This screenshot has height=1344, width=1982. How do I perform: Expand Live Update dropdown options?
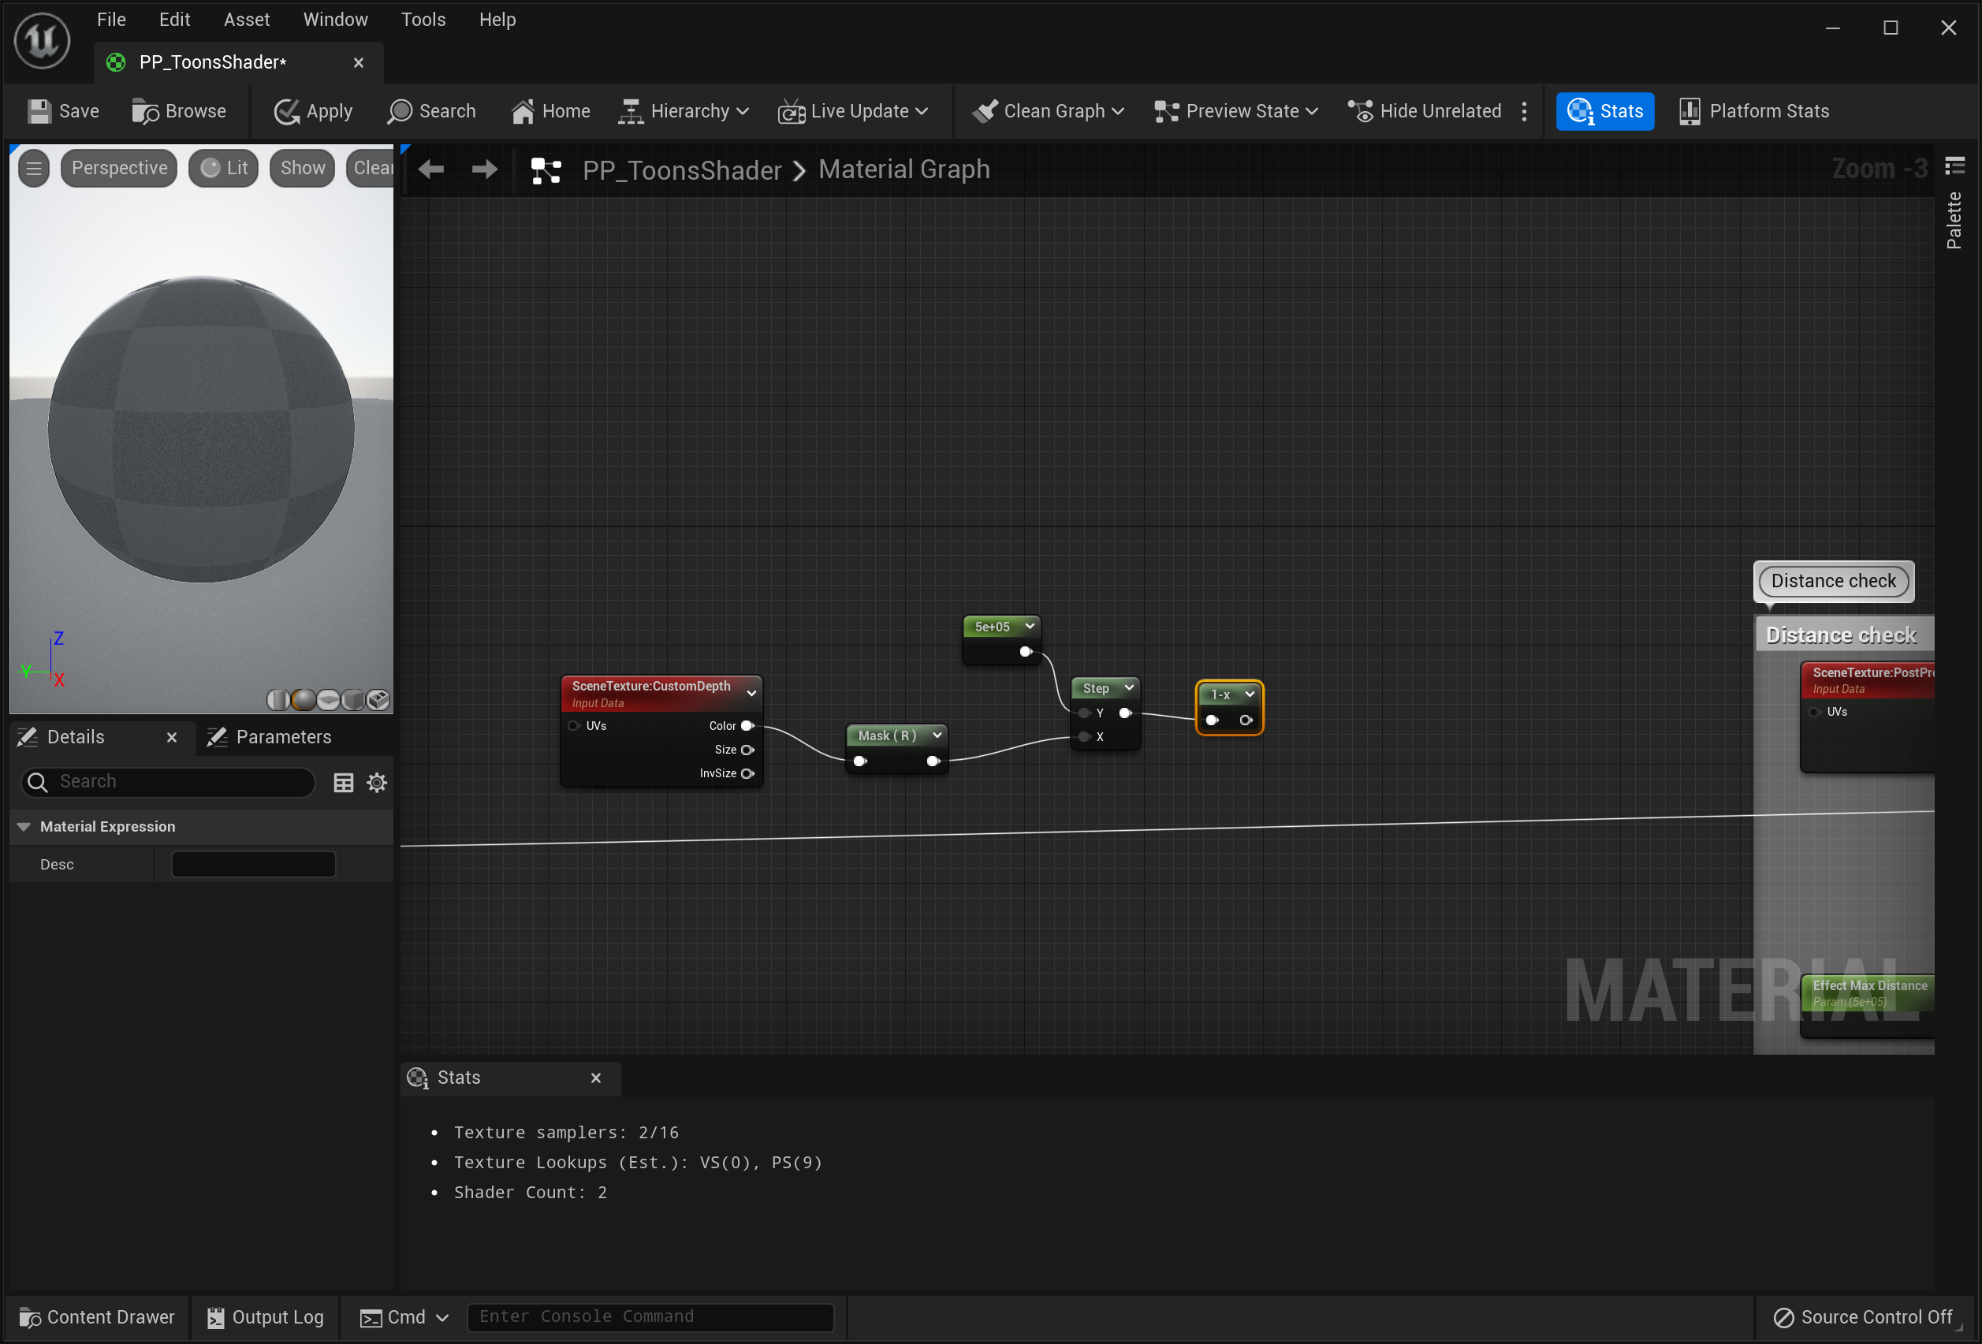921,111
